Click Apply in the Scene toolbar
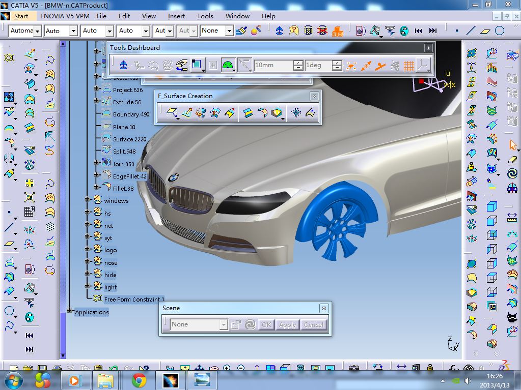521x390 pixels. coord(287,325)
